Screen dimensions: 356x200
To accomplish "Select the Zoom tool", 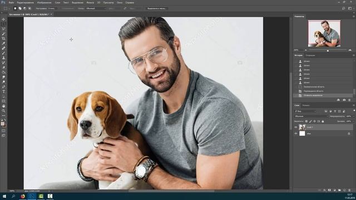I will point(3,111).
